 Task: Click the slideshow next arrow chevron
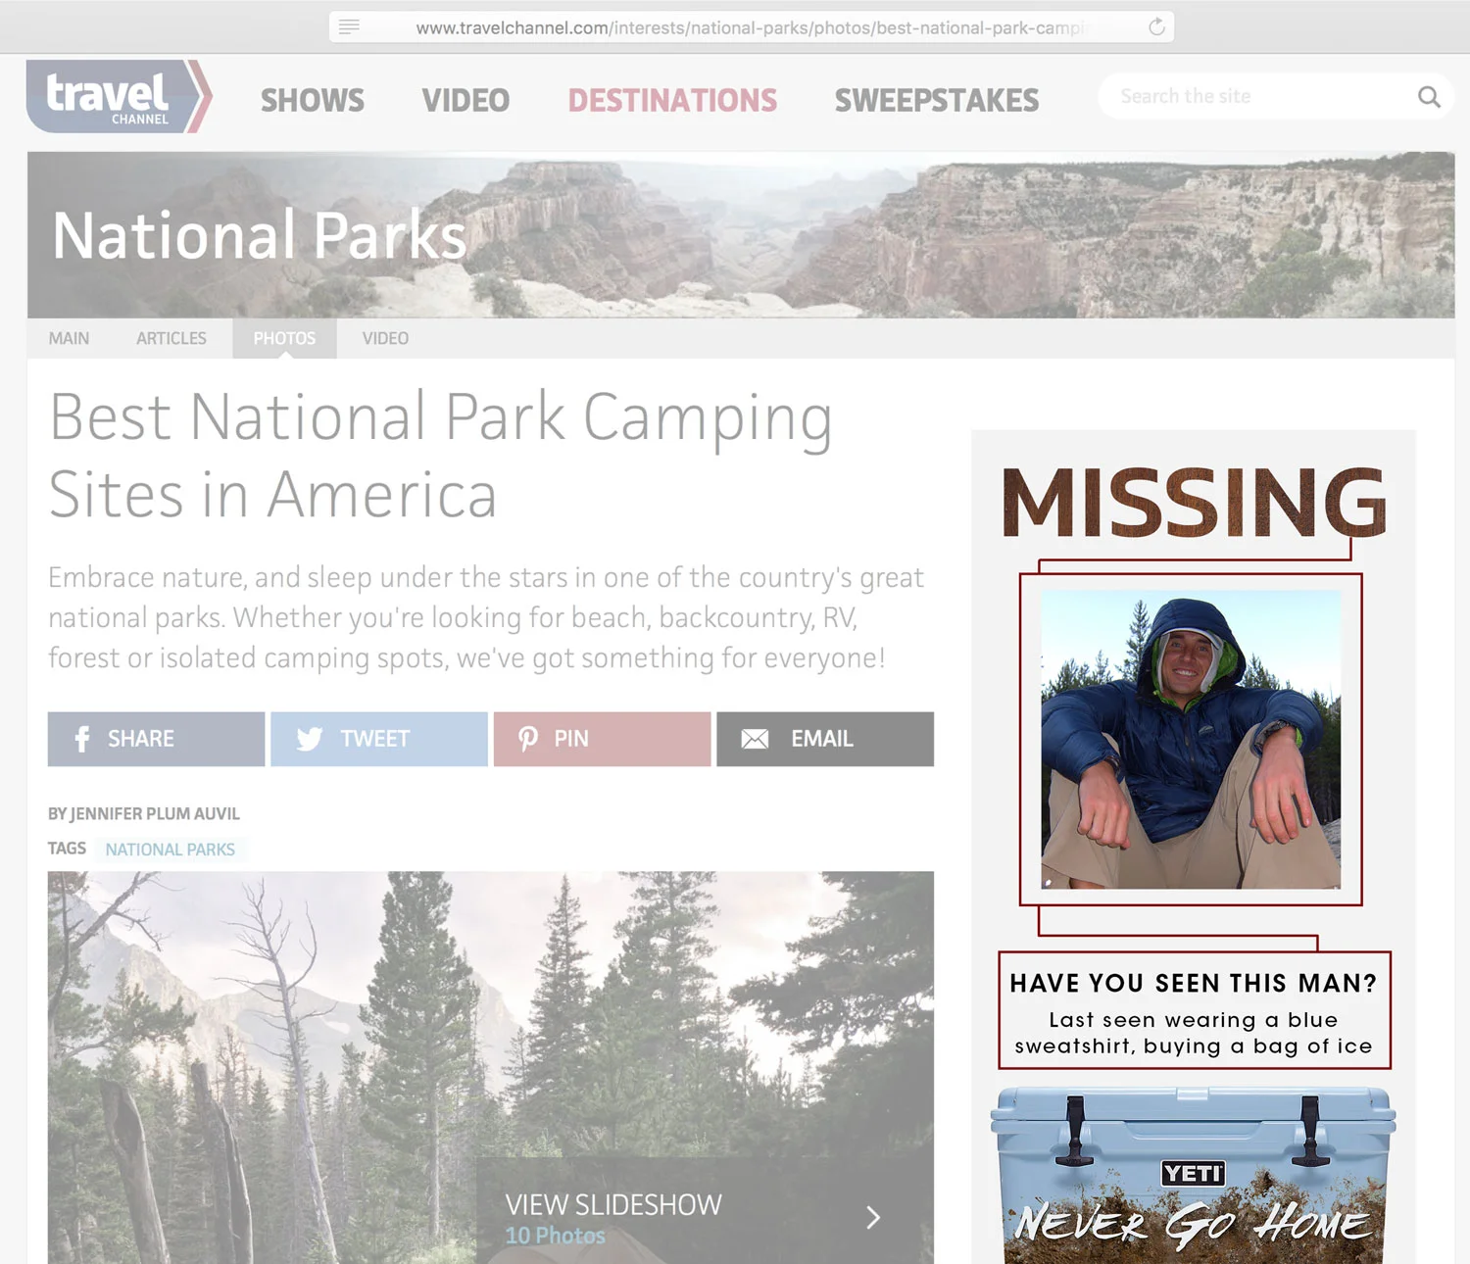click(873, 1217)
